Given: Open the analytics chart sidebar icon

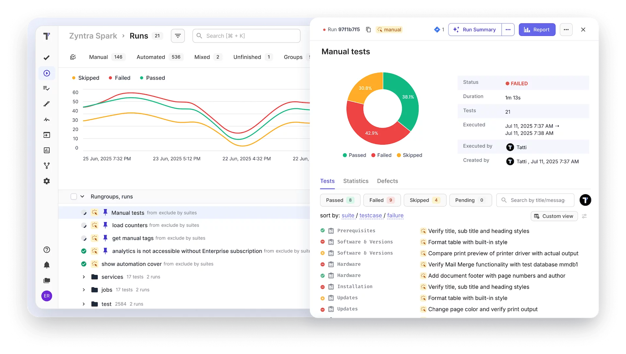Looking at the screenshot, I should tap(47, 150).
